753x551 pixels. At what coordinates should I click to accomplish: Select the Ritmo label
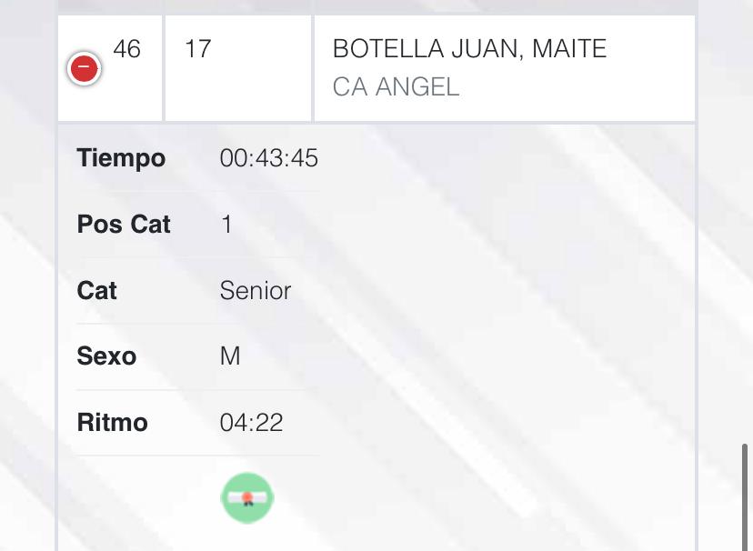[x=113, y=423]
